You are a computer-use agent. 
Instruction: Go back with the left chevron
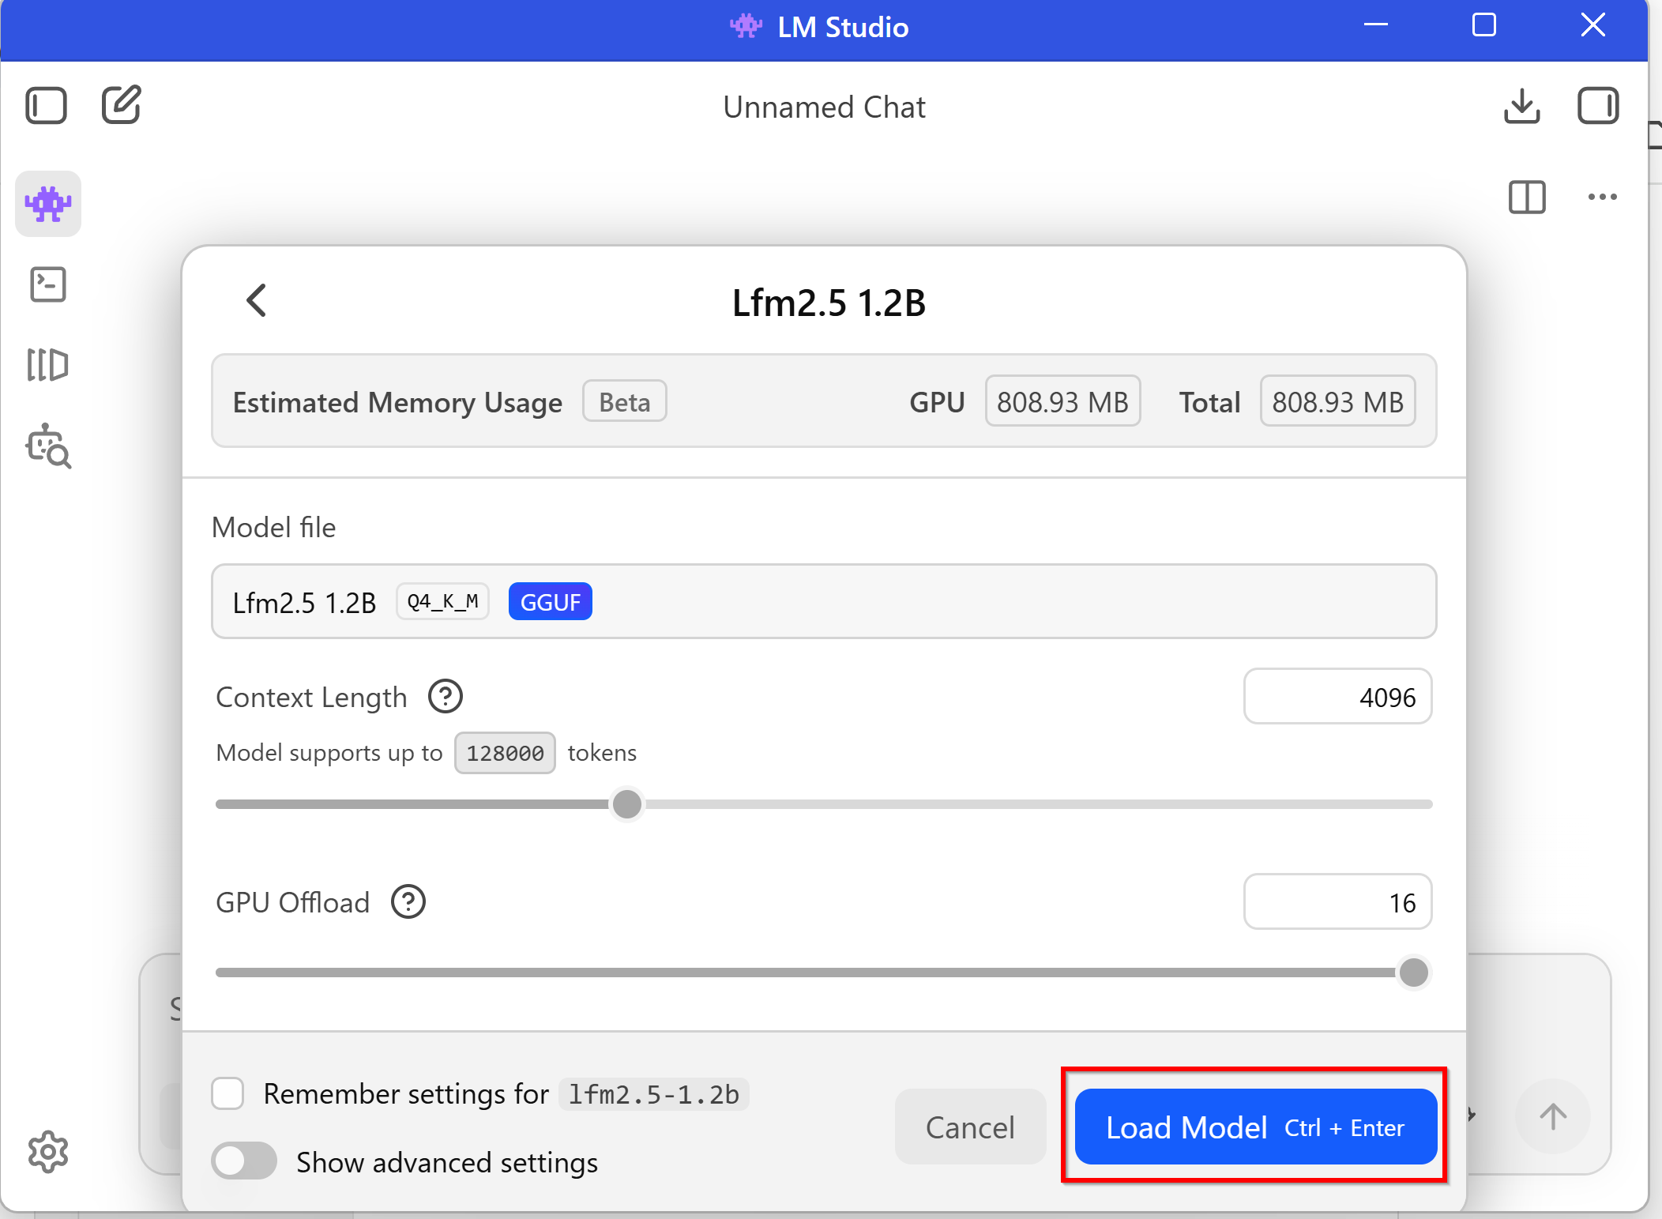point(256,301)
